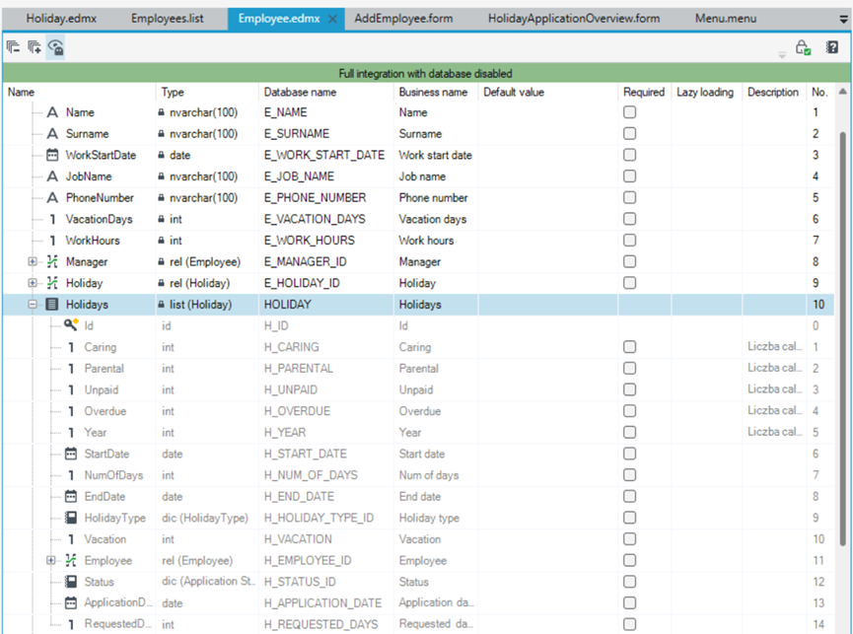Click the Required column header

click(644, 92)
